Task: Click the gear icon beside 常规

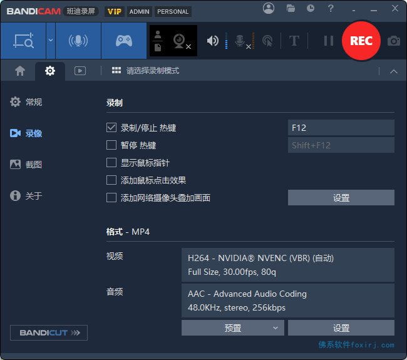Action: pos(15,102)
